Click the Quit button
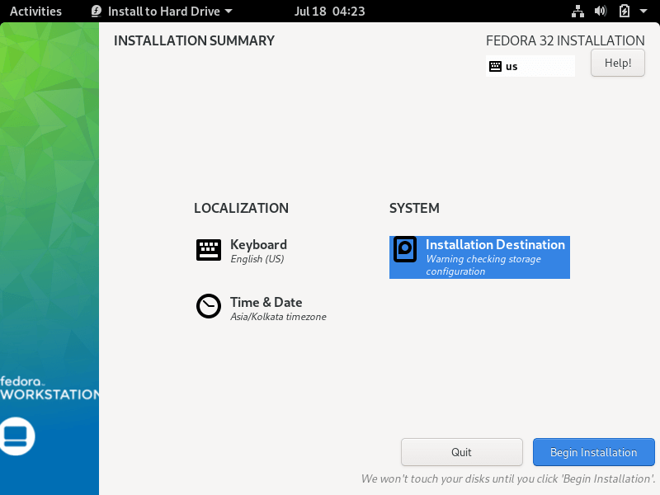The height and width of the screenshot is (495, 660). coord(462,452)
